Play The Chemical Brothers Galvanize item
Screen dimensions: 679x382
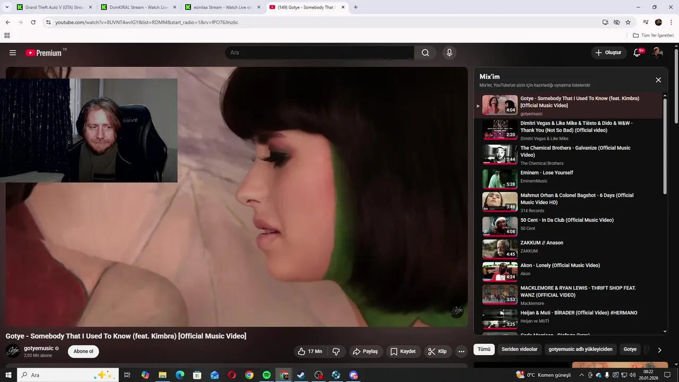[568, 155]
